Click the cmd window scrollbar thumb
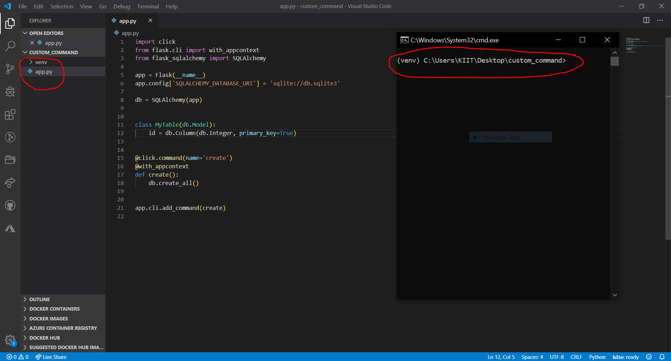The width and height of the screenshot is (671, 361). pos(615,61)
